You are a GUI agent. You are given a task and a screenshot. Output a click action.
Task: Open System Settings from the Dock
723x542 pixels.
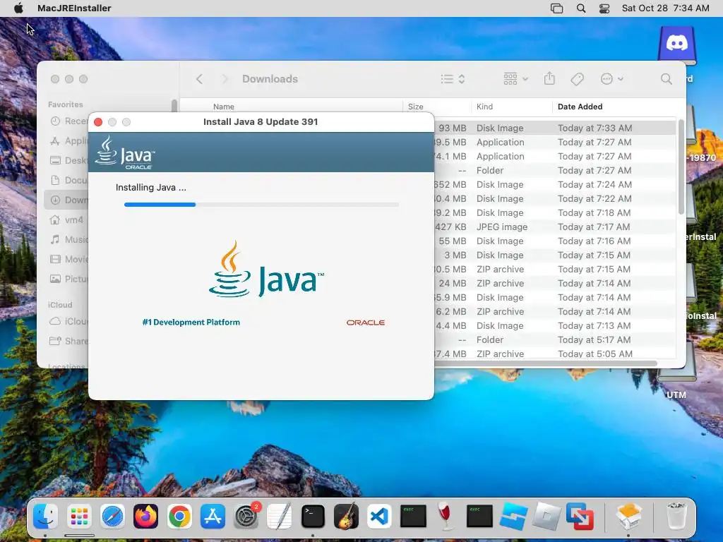coord(246,516)
